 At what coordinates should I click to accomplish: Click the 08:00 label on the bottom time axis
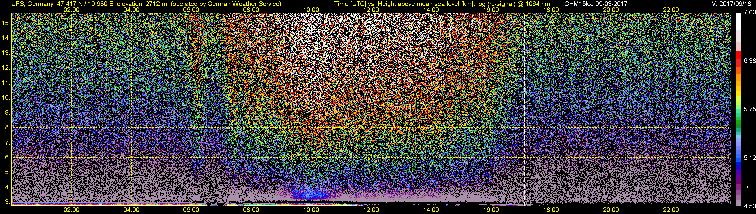(251, 210)
